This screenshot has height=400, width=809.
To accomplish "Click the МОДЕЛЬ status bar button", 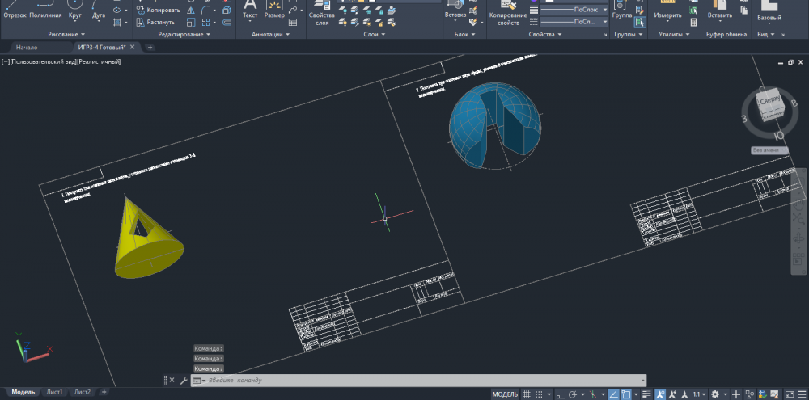I will (x=505, y=394).
